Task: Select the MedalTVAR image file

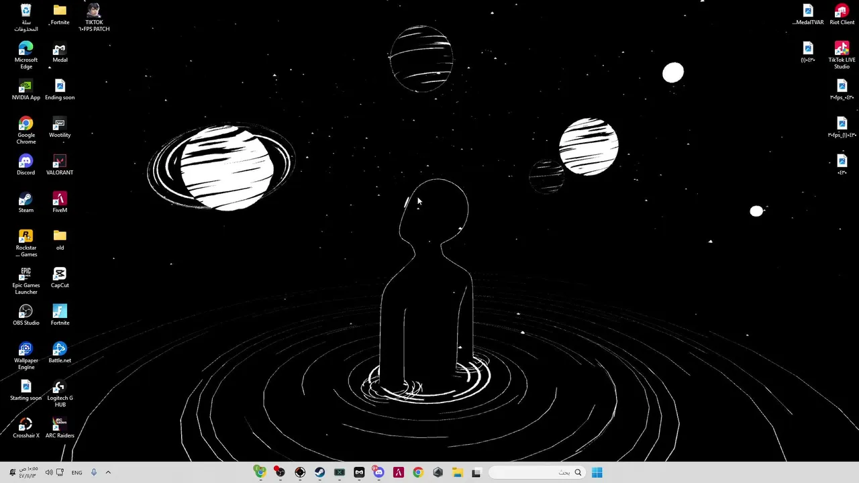Action: pyautogui.click(x=808, y=15)
